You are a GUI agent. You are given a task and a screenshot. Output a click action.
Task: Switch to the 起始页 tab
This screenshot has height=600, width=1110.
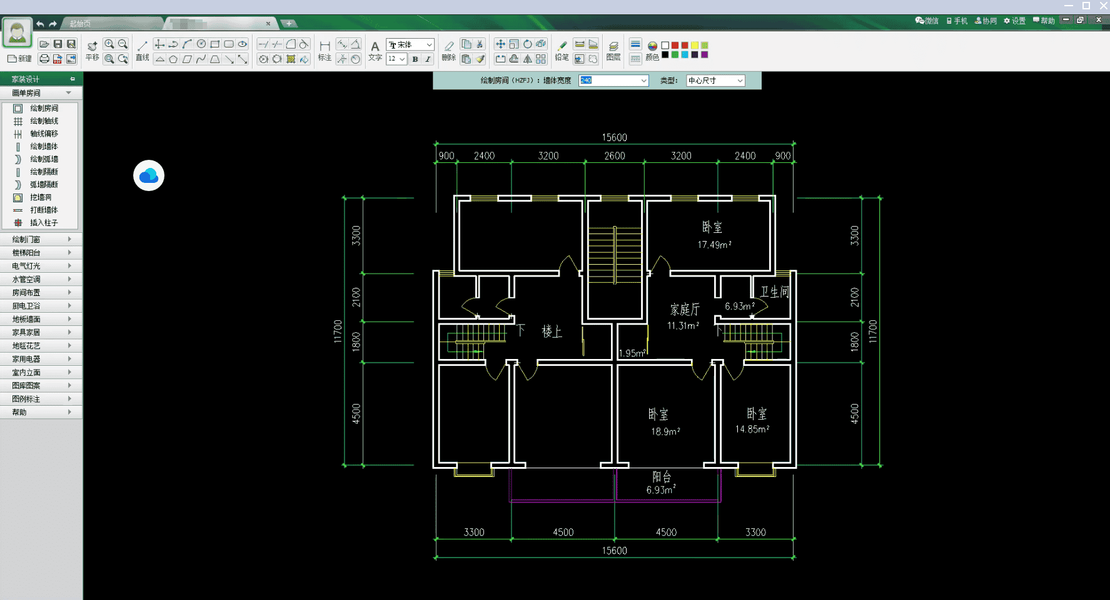pos(80,24)
